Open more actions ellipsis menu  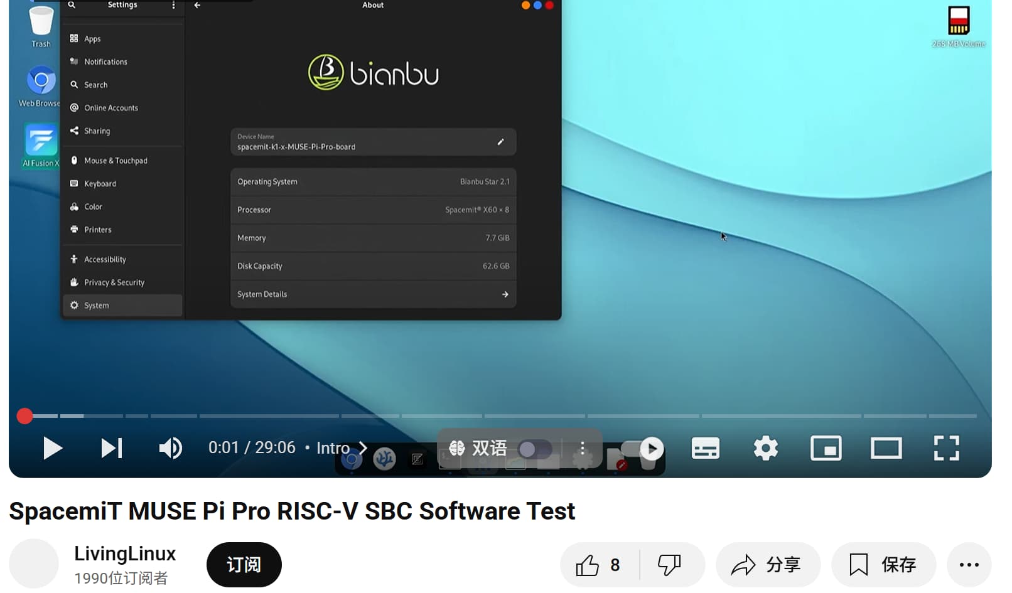(969, 565)
